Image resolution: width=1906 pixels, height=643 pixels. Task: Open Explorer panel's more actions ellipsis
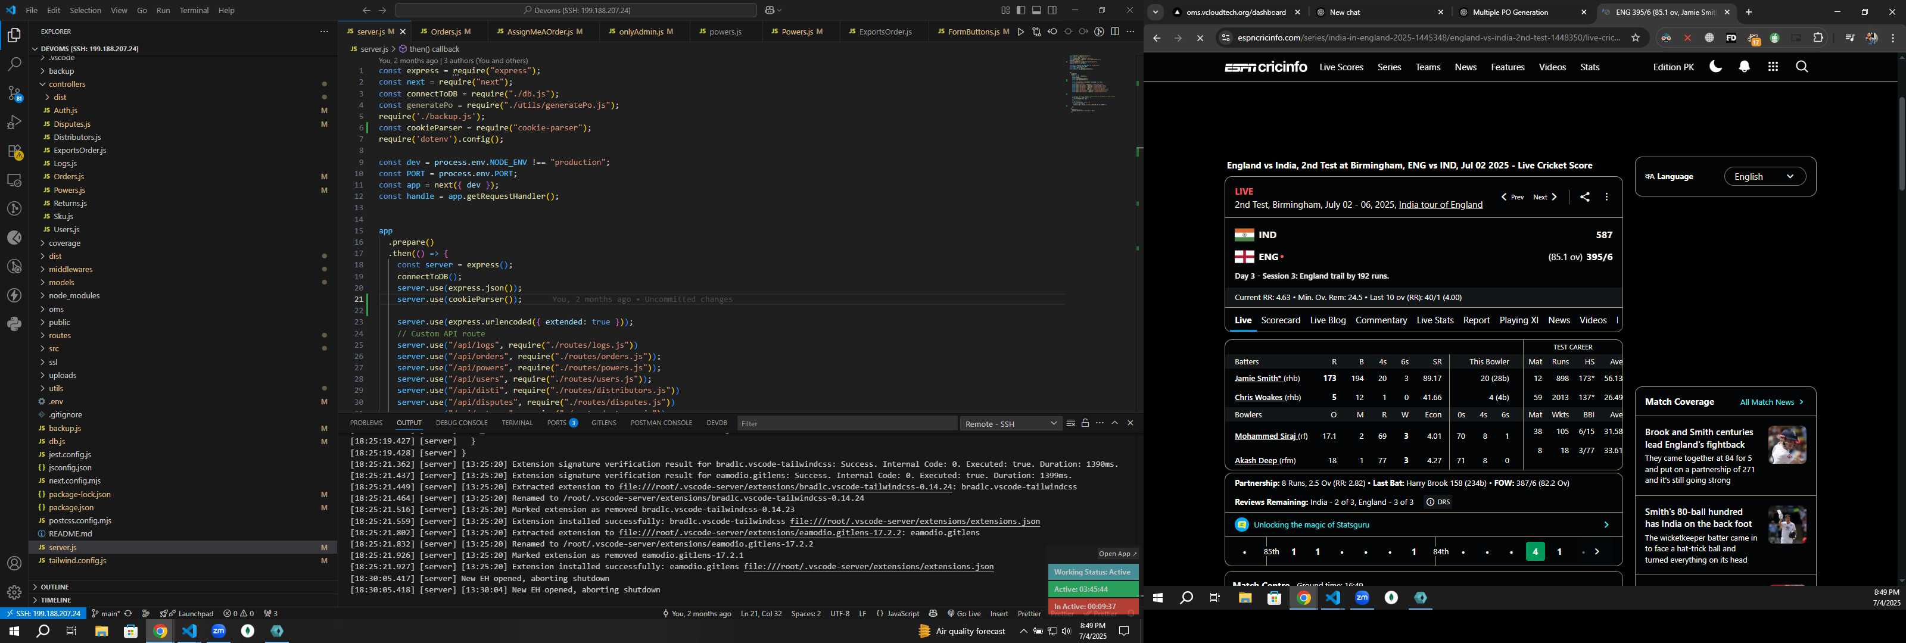[x=323, y=32]
